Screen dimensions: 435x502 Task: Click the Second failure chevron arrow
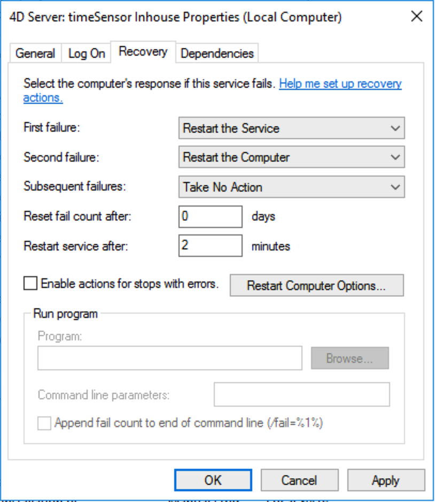pos(395,157)
